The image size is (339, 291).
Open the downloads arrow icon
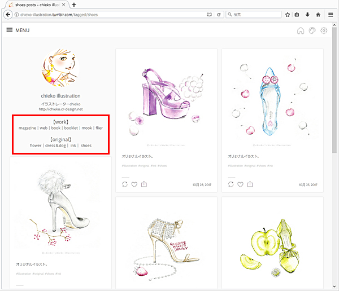tap(307, 15)
